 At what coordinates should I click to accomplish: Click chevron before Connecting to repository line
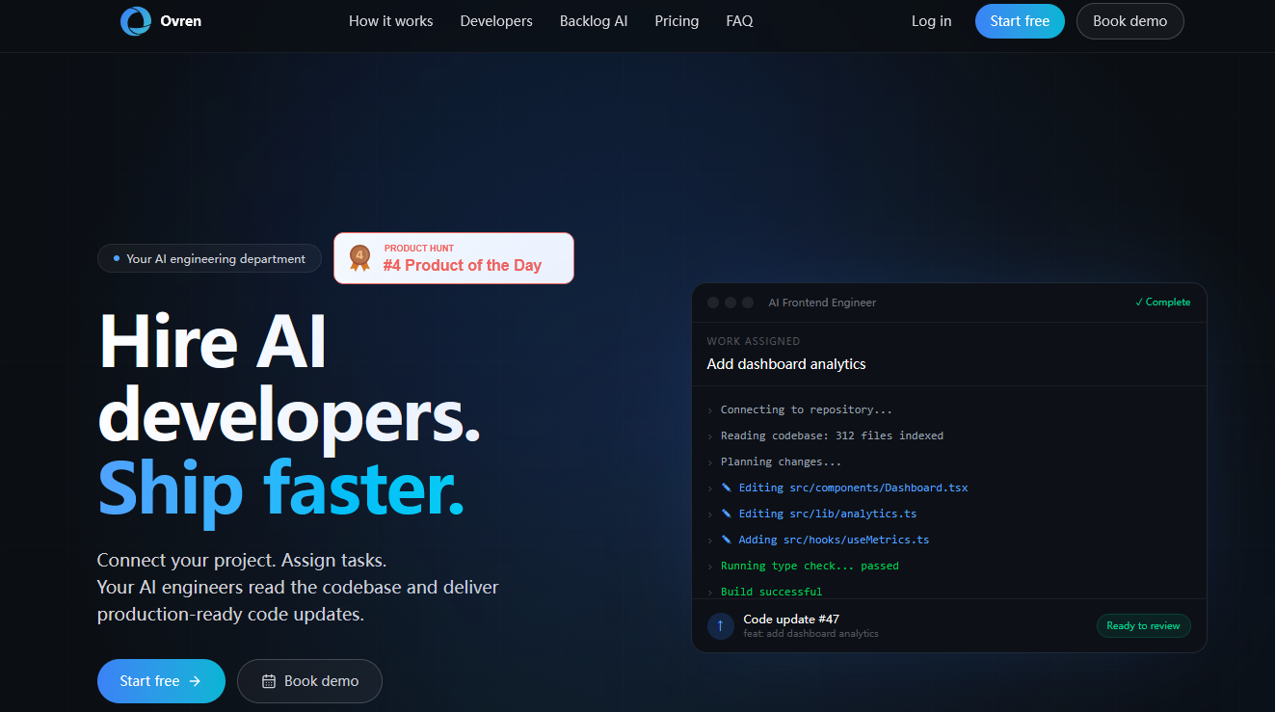(x=710, y=410)
